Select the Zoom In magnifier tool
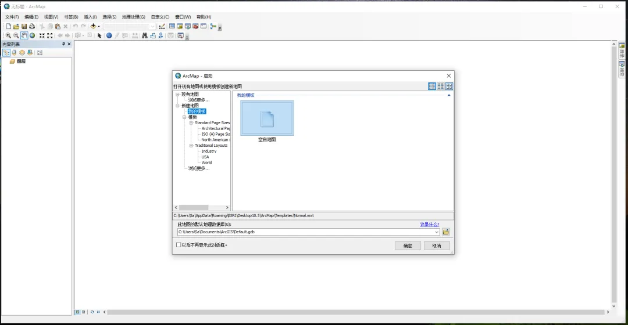 (x=8, y=35)
